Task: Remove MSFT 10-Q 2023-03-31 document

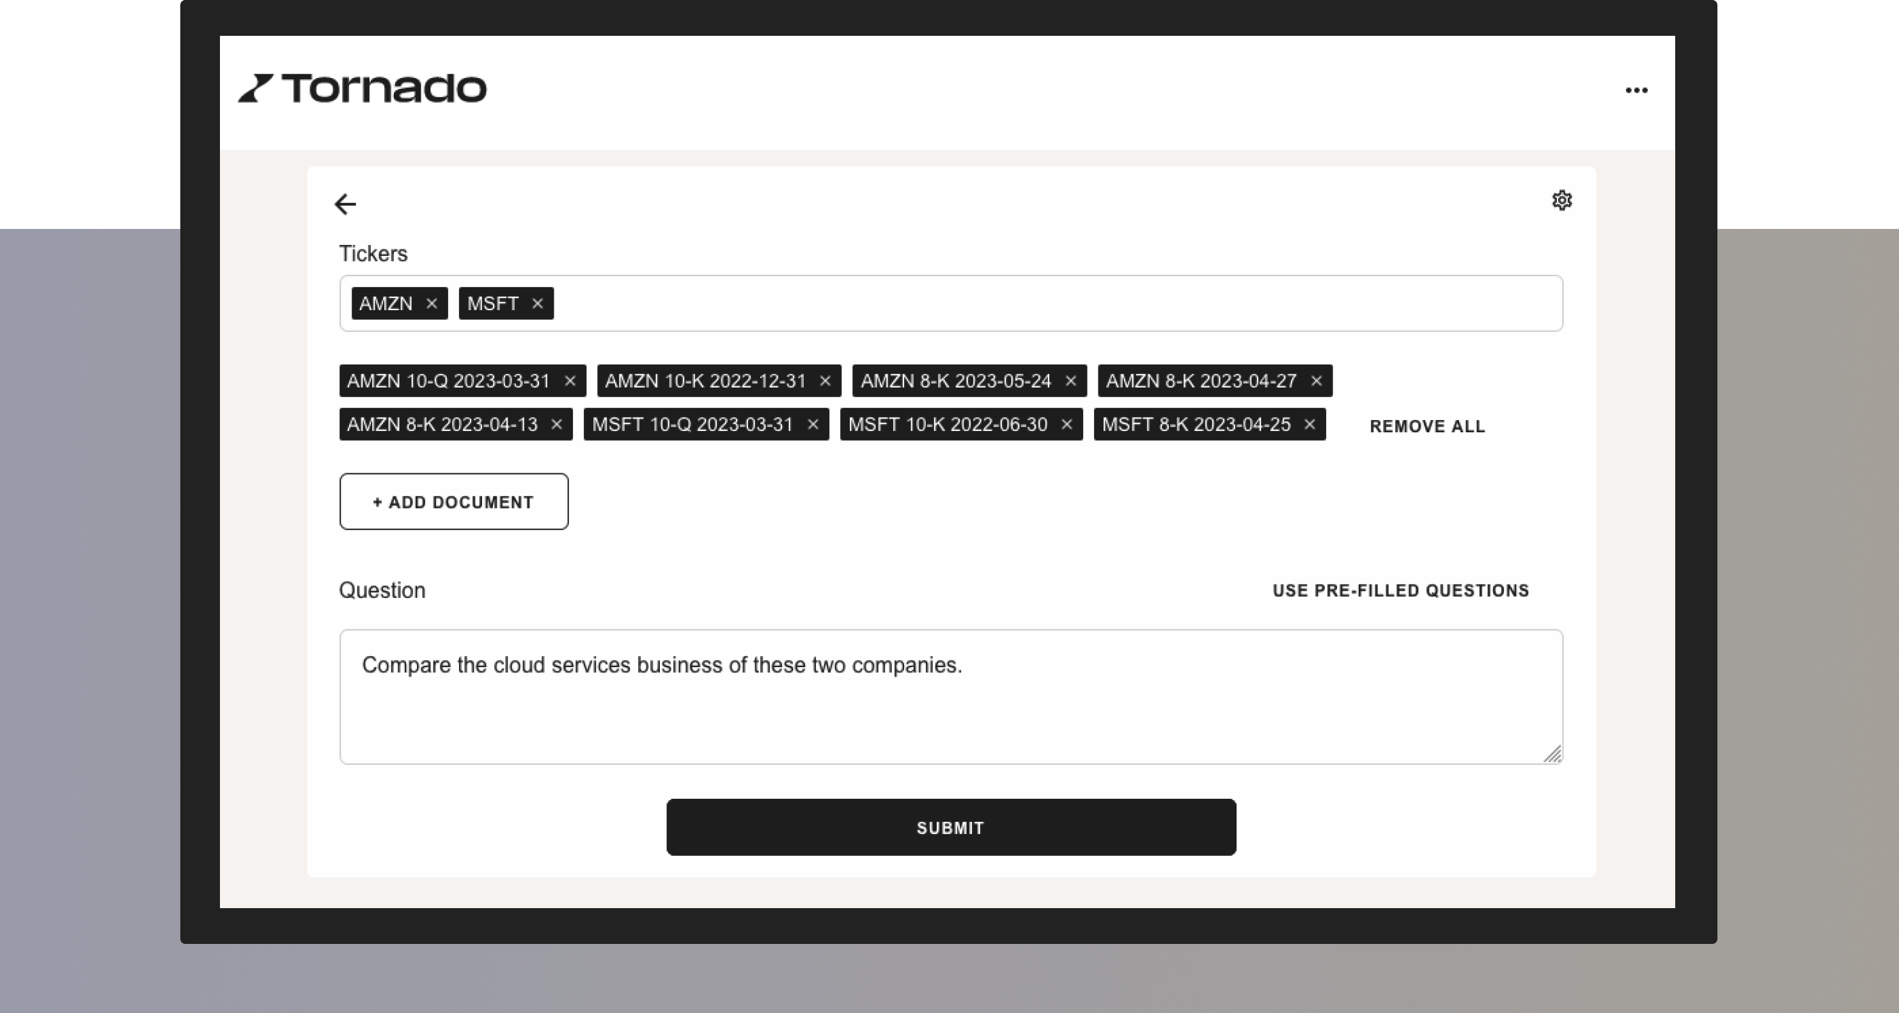Action: click(813, 425)
